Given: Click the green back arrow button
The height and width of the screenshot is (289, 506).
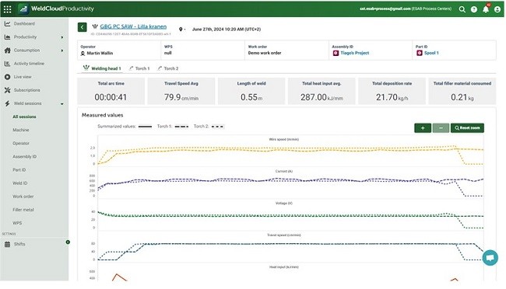Looking at the screenshot, I should click(83, 27).
